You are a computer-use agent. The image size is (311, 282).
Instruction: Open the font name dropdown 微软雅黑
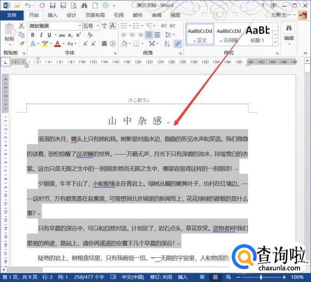pyautogui.click(x=79, y=26)
